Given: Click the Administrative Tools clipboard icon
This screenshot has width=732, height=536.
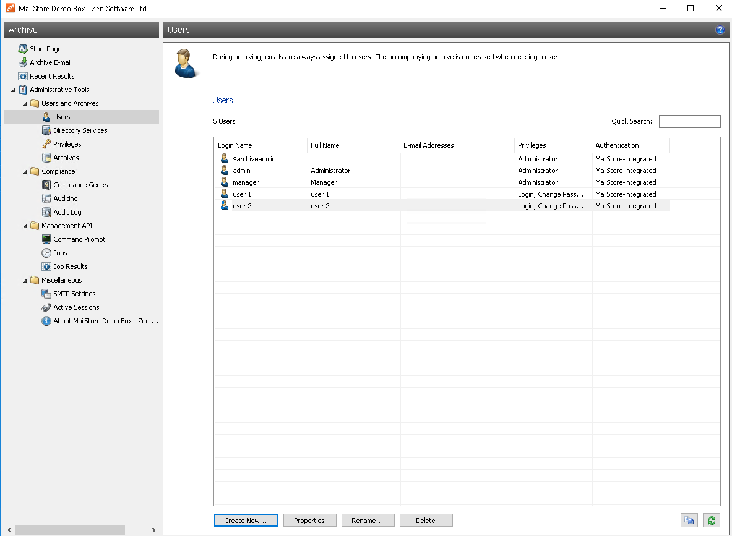Looking at the screenshot, I should pos(22,90).
